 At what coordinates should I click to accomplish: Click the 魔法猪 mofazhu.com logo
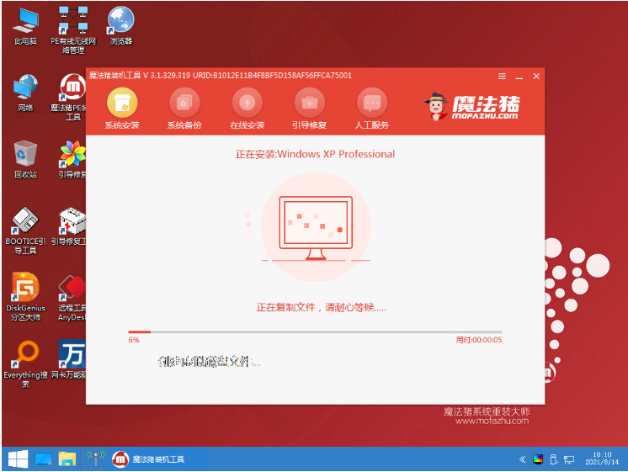[x=472, y=107]
